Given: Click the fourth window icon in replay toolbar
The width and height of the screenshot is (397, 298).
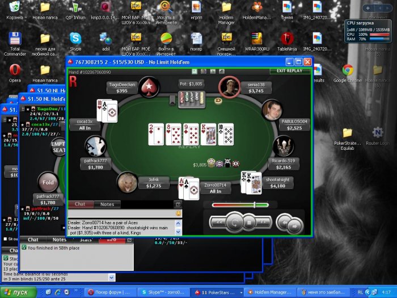Looking at the screenshot, I should point(222,72).
